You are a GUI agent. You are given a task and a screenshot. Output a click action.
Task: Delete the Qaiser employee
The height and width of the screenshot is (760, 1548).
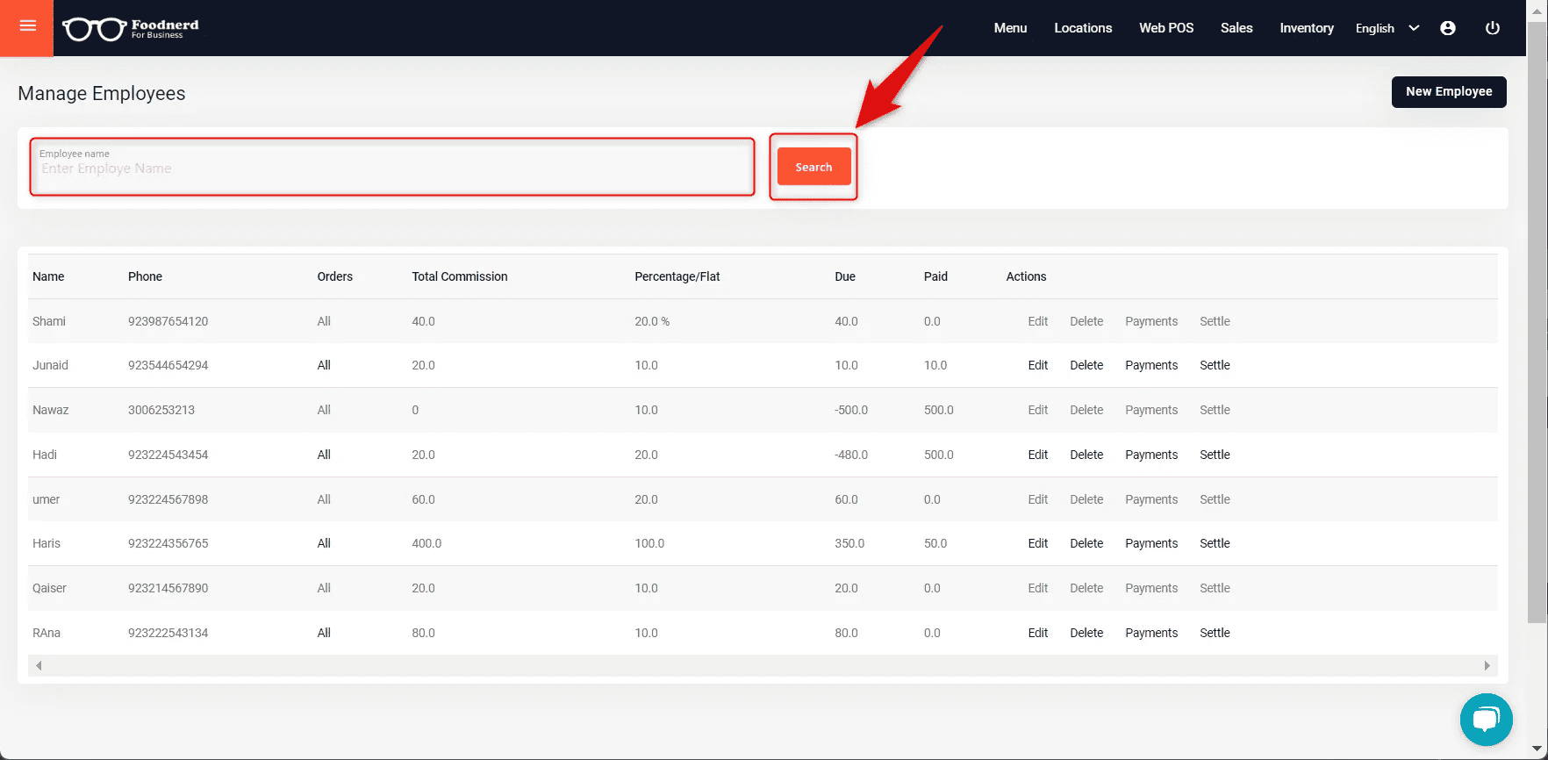point(1086,588)
